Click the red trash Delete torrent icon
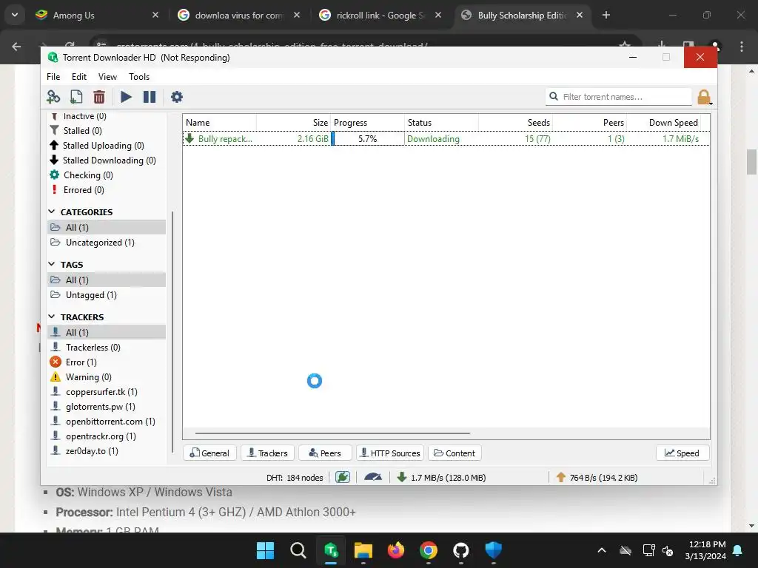The image size is (758, 568). pyautogui.click(x=99, y=97)
